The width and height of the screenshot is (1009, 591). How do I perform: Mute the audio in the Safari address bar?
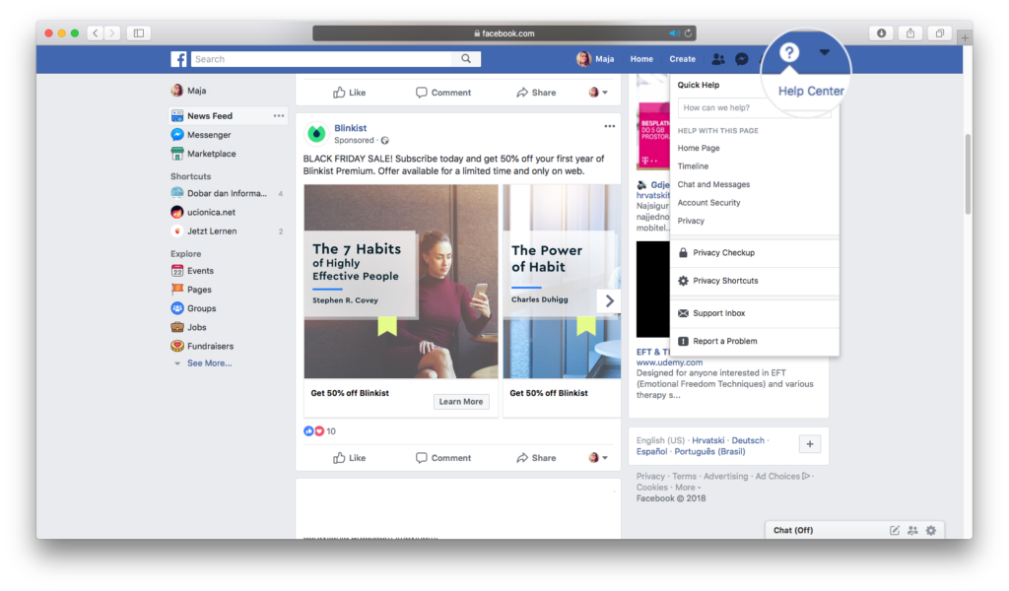(x=674, y=33)
